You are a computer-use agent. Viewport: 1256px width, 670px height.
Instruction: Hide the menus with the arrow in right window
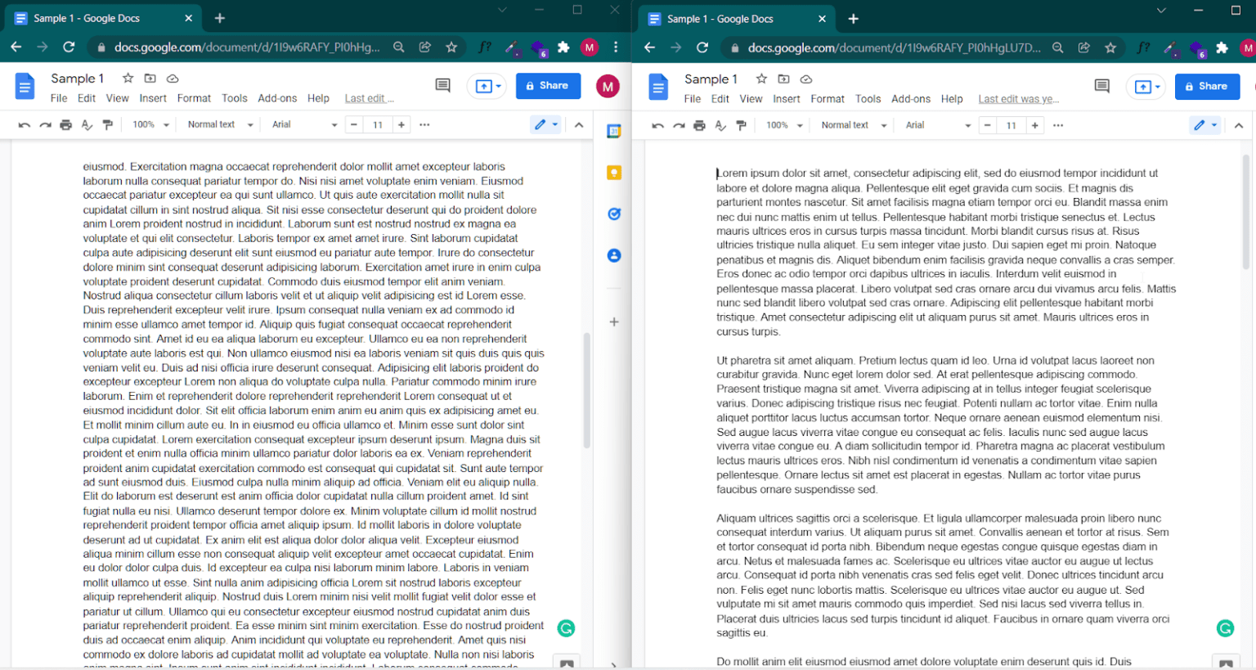[x=1239, y=126]
